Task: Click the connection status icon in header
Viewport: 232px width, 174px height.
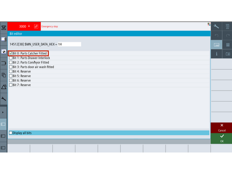Action: point(209,24)
